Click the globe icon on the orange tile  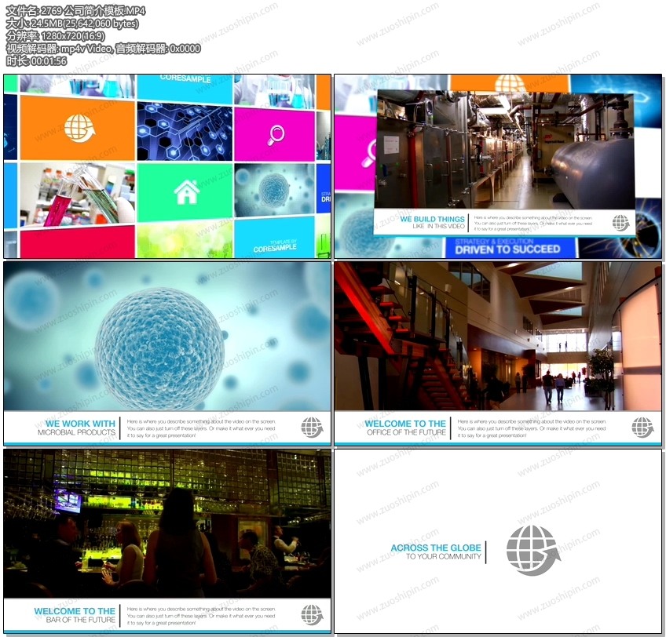[78, 128]
